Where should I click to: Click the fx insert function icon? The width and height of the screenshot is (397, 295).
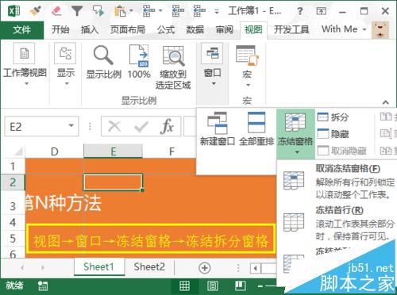point(167,127)
